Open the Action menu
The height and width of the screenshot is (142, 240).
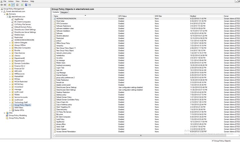(11, 1)
